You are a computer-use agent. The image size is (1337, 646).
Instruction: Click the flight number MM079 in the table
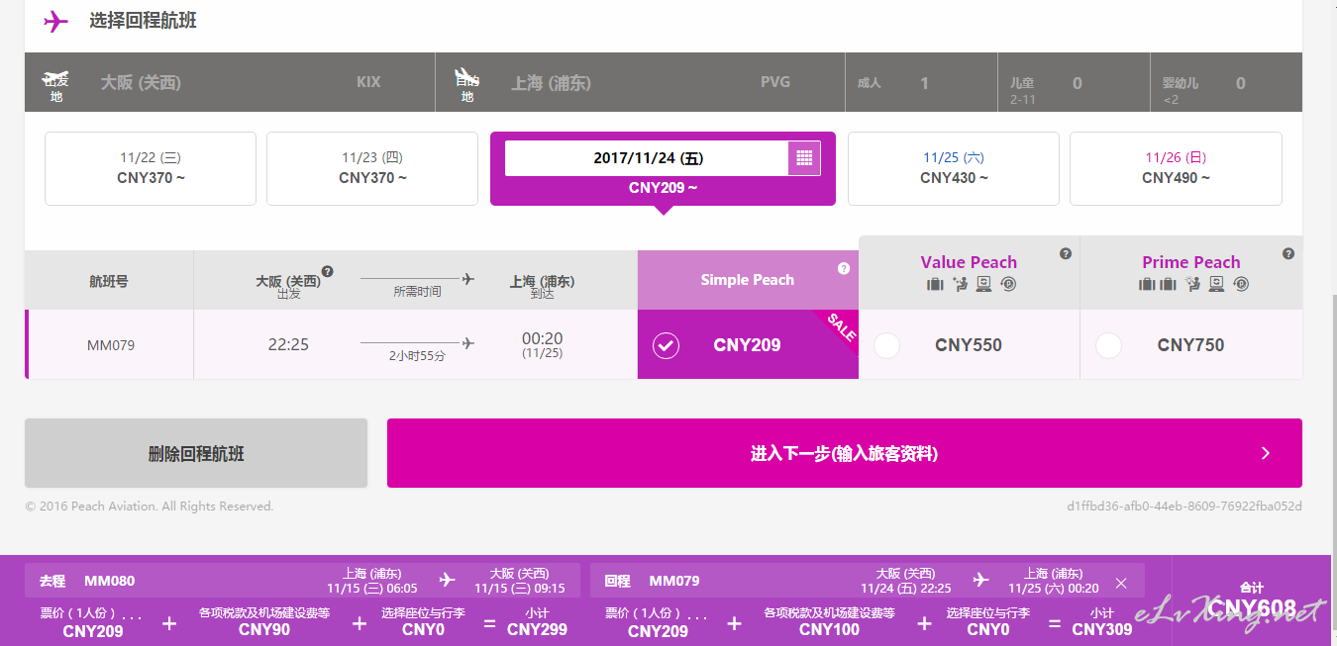click(x=111, y=345)
